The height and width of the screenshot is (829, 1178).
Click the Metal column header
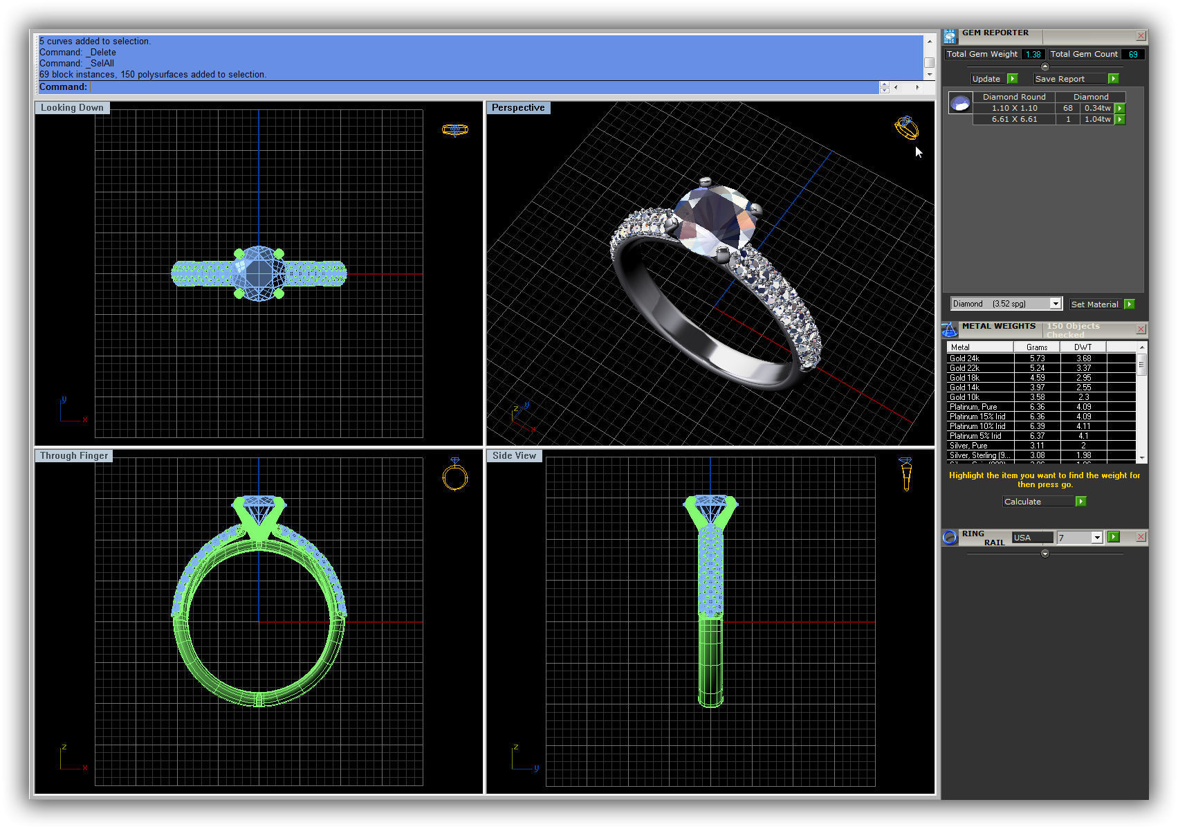(x=979, y=347)
